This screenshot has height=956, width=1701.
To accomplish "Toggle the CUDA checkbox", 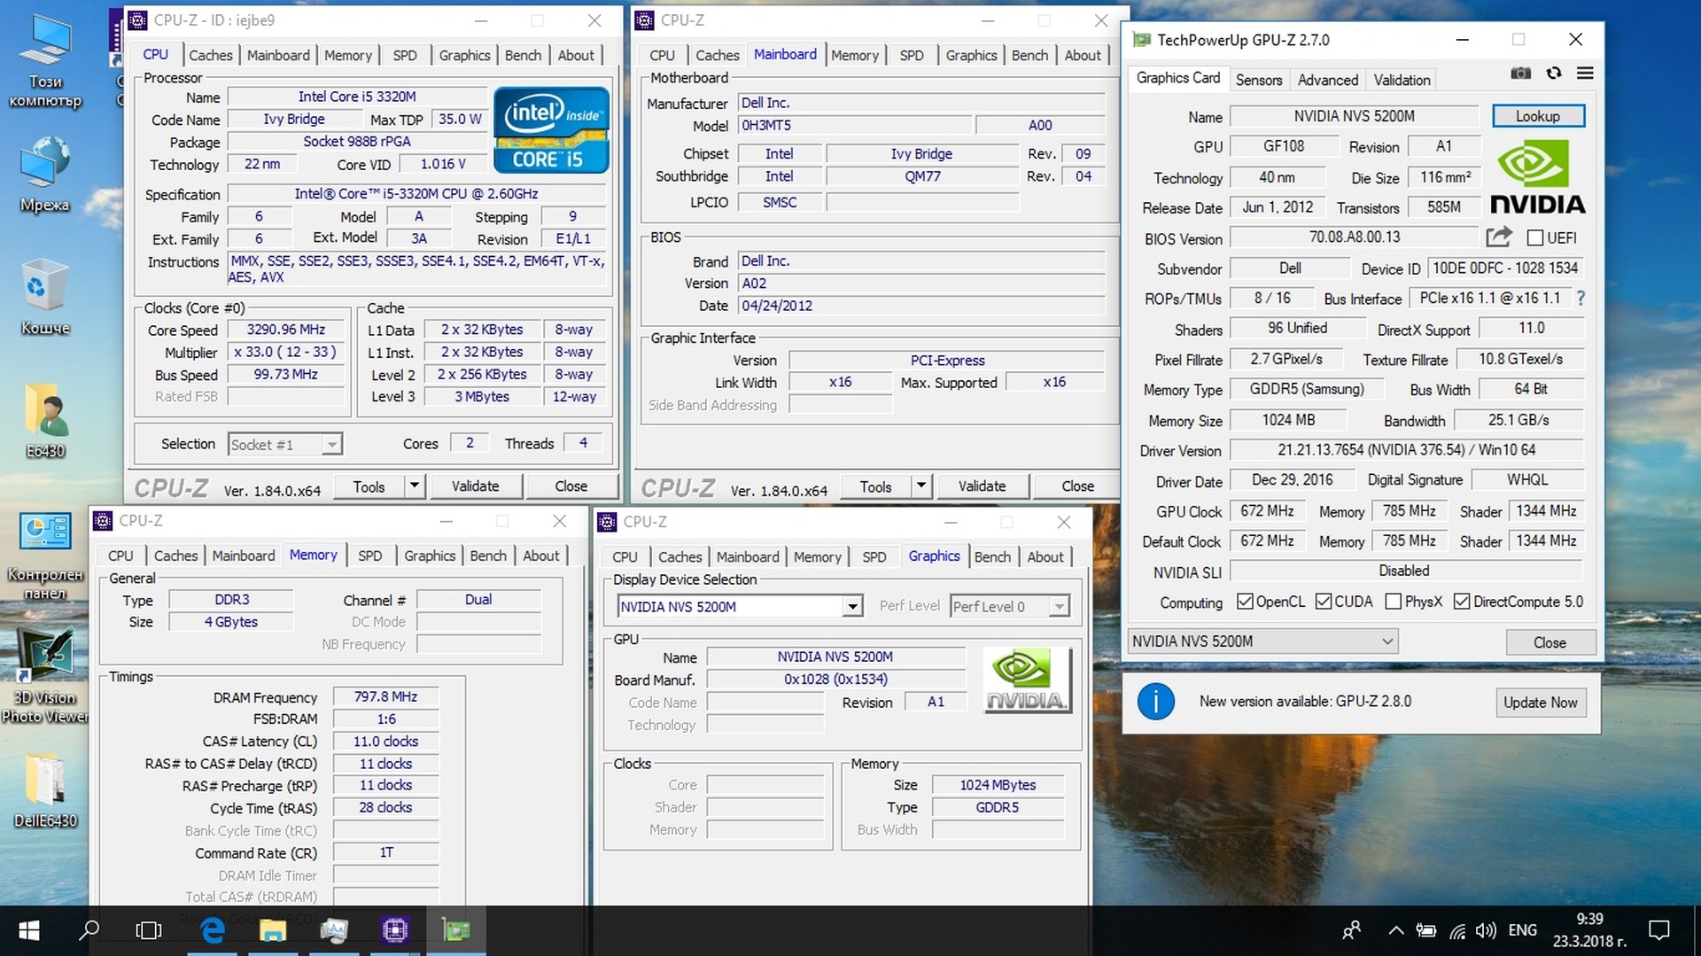I will pyautogui.click(x=1324, y=602).
